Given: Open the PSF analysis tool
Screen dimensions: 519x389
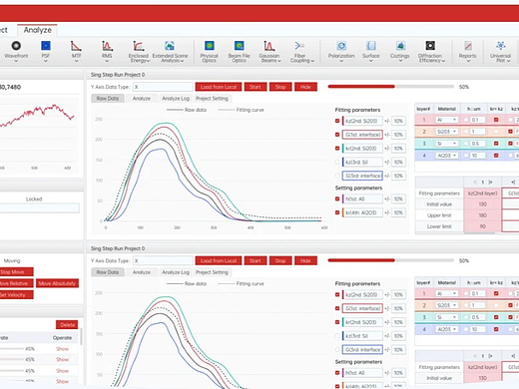Looking at the screenshot, I should pyautogui.click(x=46, y=51).
